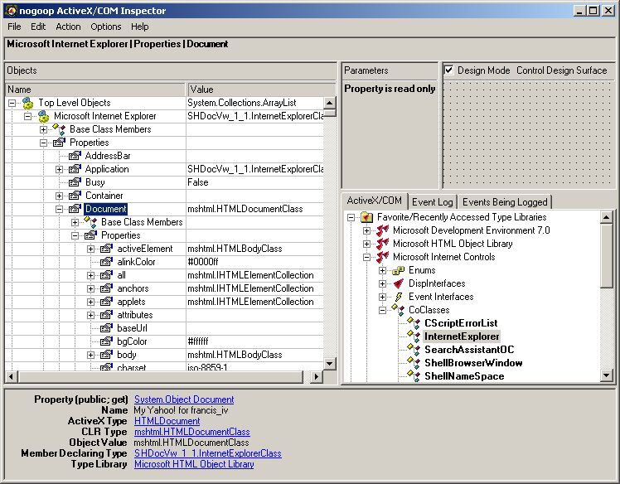
Task: Click the CoClasses node icon
Action: pos(398,309)
